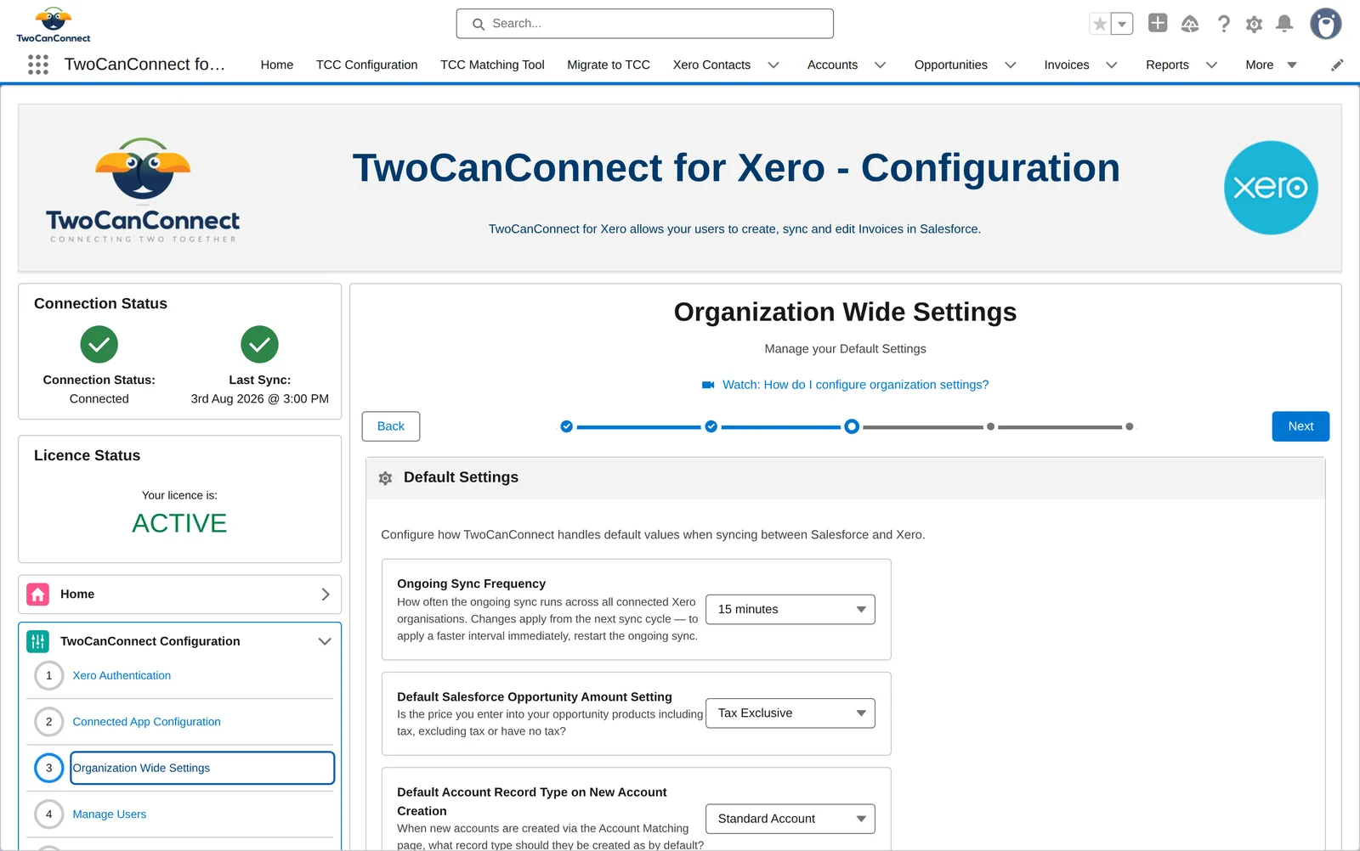This screenshot has height=851, width=1360.
Task: Click the large TwoCanConnect banner logo
Action: coord(143,190)
